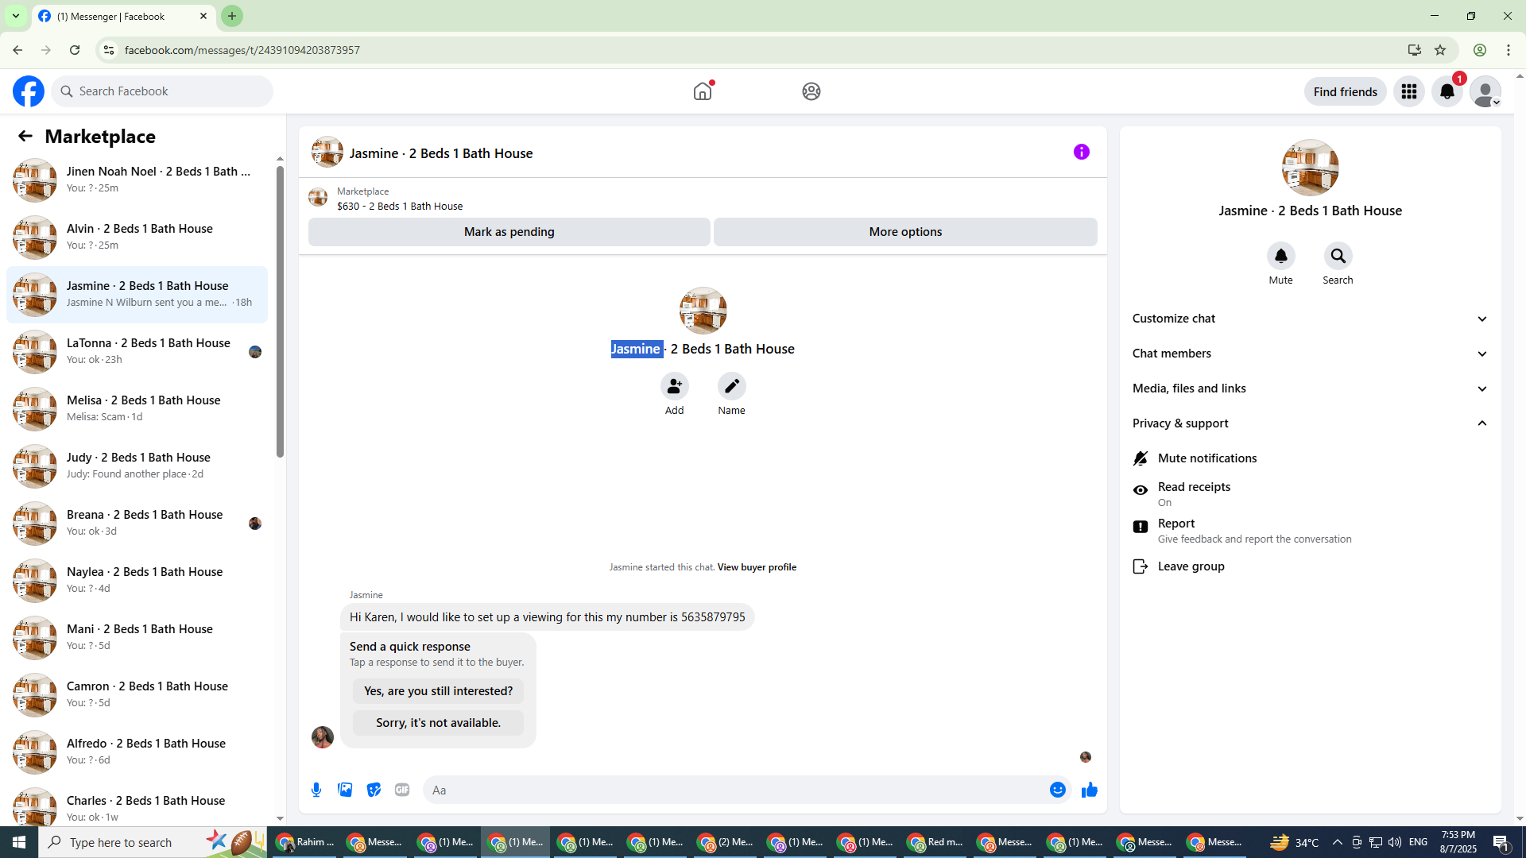Open the Facebook menu grid icon
The image size is (1526, 858).
pyautogui.click(x=1409, y=91)
